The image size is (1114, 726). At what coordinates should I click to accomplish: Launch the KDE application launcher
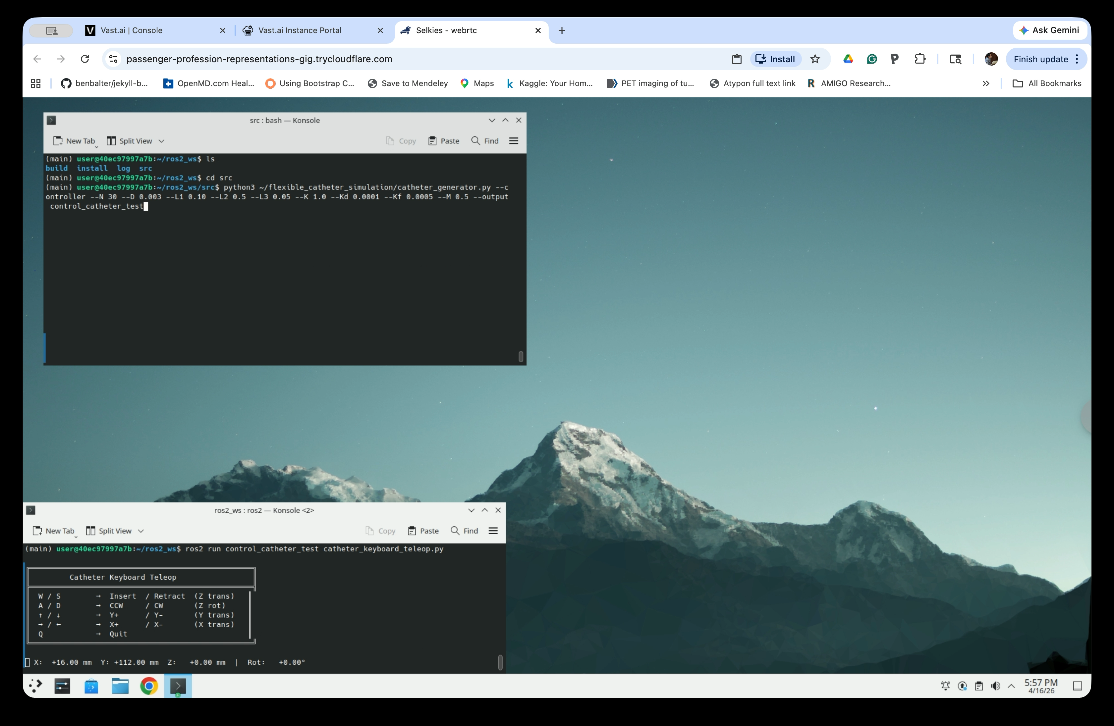pos(35,686)
